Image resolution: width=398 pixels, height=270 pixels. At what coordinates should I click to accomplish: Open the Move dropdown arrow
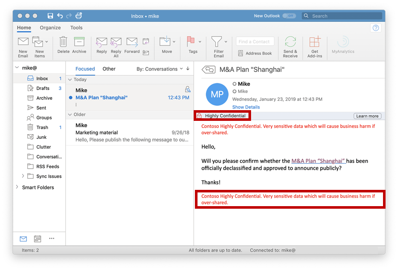coord(174,42)
